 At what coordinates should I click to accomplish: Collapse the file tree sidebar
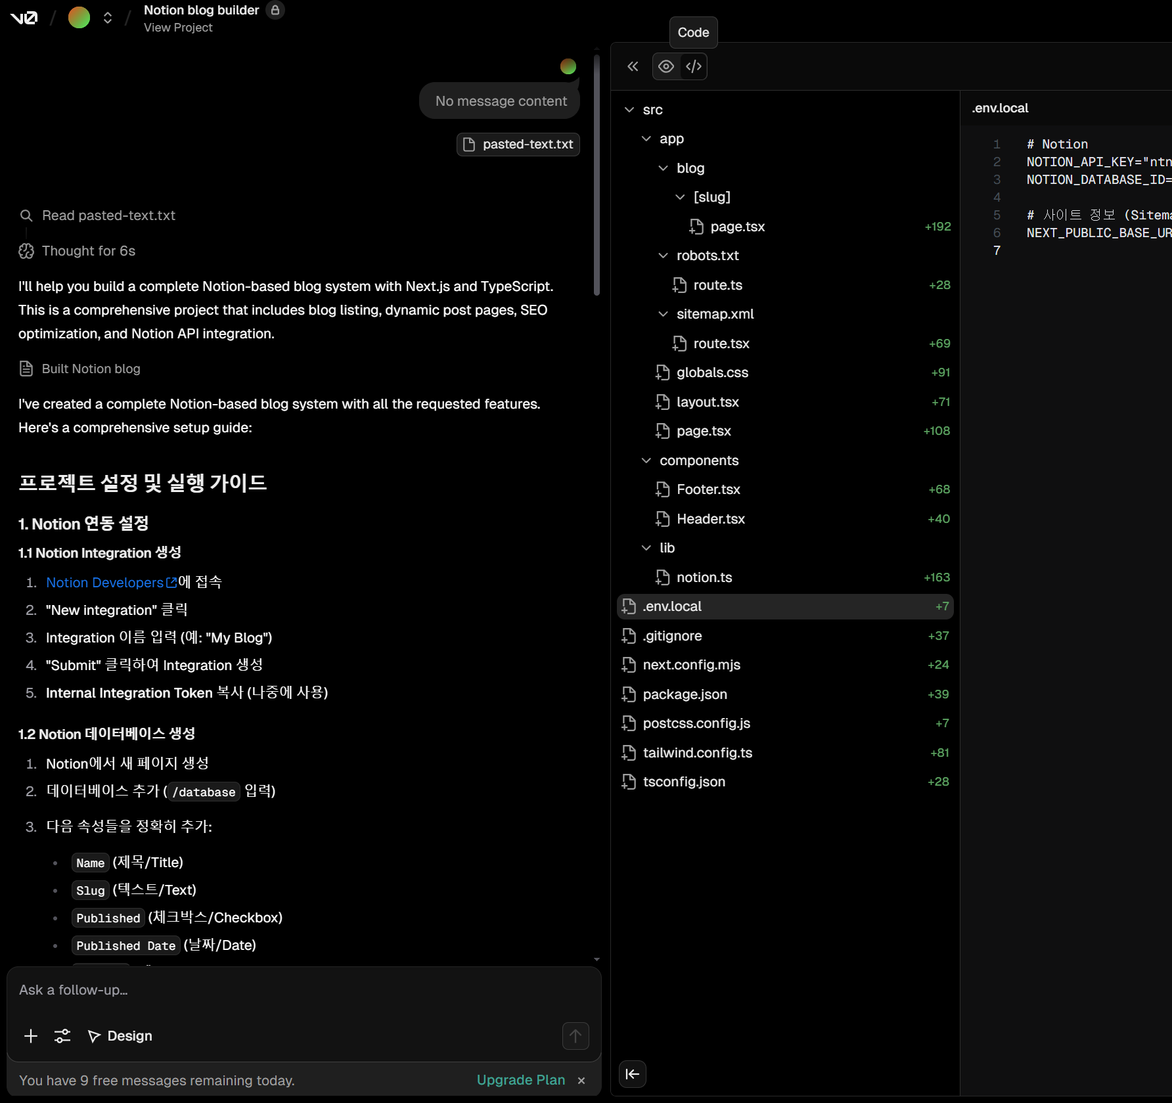[633, 1074]
